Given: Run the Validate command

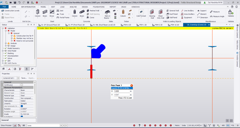Looking at the screenshot, I should coord(231,13).
